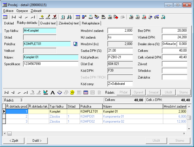Viewport: 194px width, 147px height.
Task: Switch to the Doklad tab
Action: click(x=9, y=23)
